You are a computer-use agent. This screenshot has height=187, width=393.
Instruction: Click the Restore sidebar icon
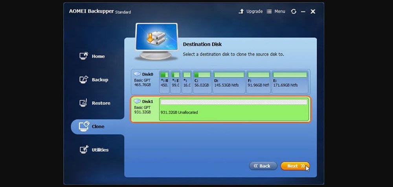pos(83,103)
